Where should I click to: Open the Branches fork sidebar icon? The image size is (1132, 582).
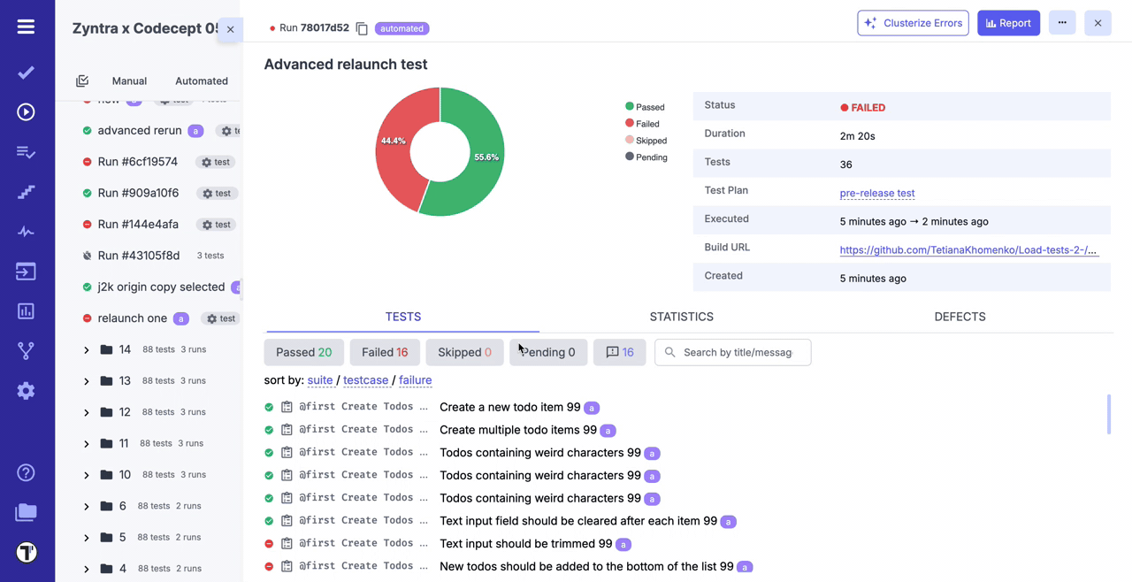26,351
